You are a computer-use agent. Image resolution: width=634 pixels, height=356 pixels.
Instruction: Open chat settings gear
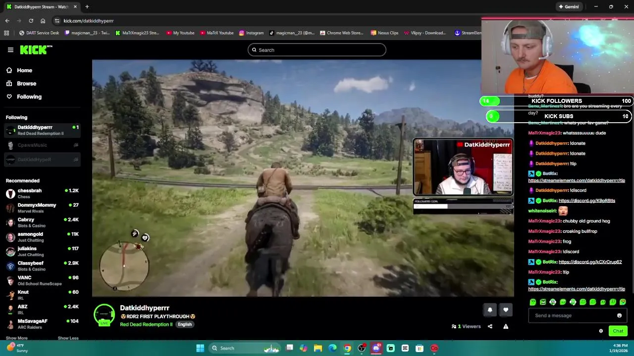pyautogui.click(x=601, y=331)
